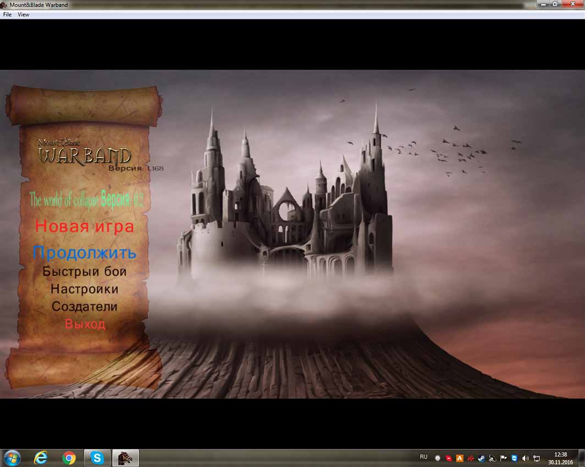The image size is (585, 467).
Task: Click the volume speaker tray icon
Action: (525, 458)
